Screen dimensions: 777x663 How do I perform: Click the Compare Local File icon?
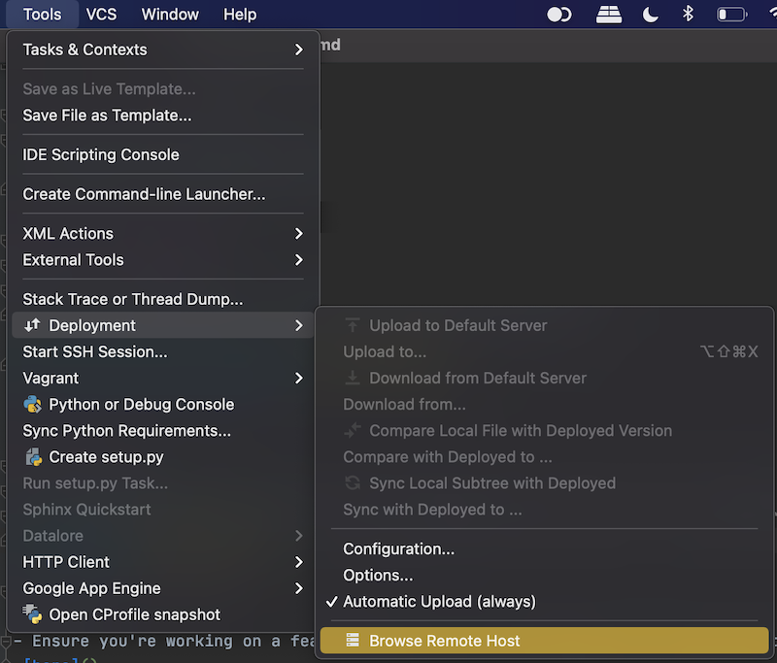coord(353,430)
